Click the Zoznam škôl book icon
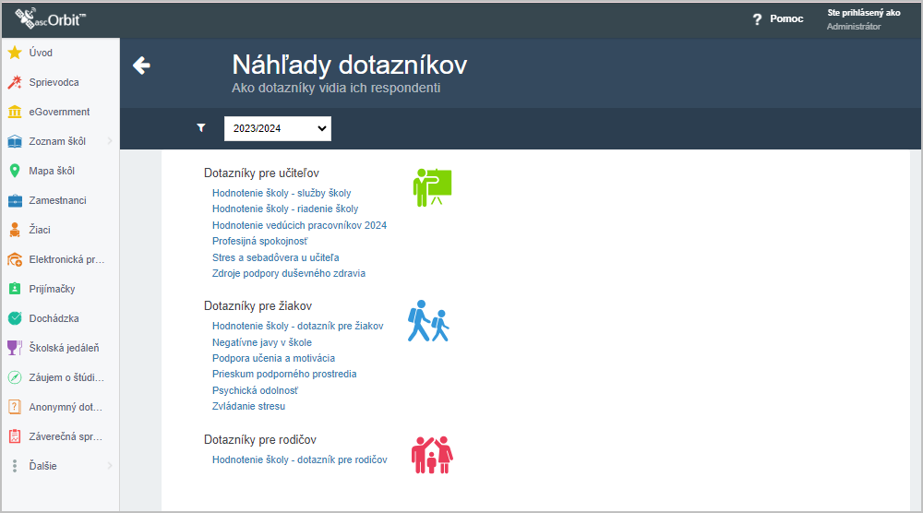Screen dimensions: 923x513 point(15,141)
